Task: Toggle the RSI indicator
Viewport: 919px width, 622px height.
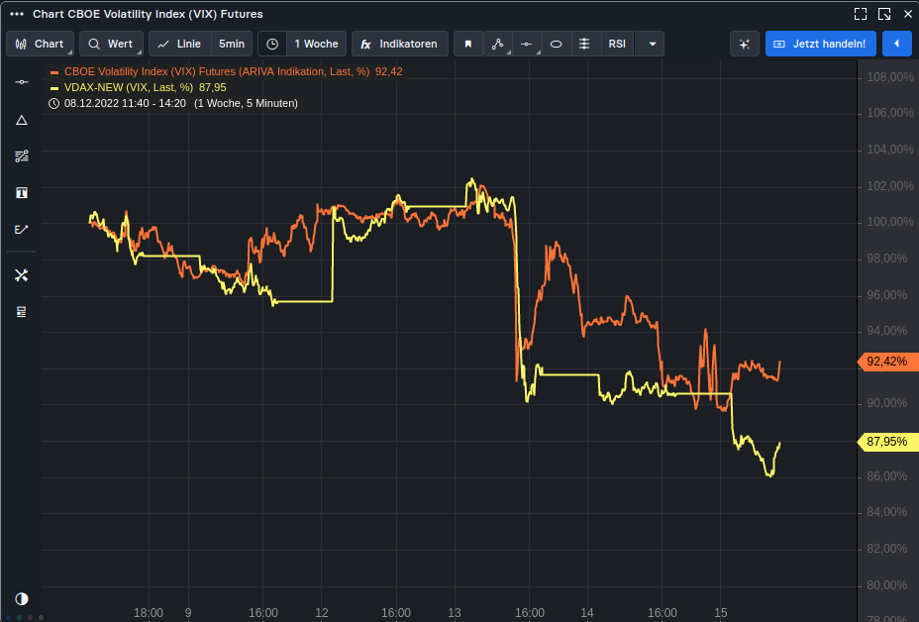Action: tap(617, 44)
